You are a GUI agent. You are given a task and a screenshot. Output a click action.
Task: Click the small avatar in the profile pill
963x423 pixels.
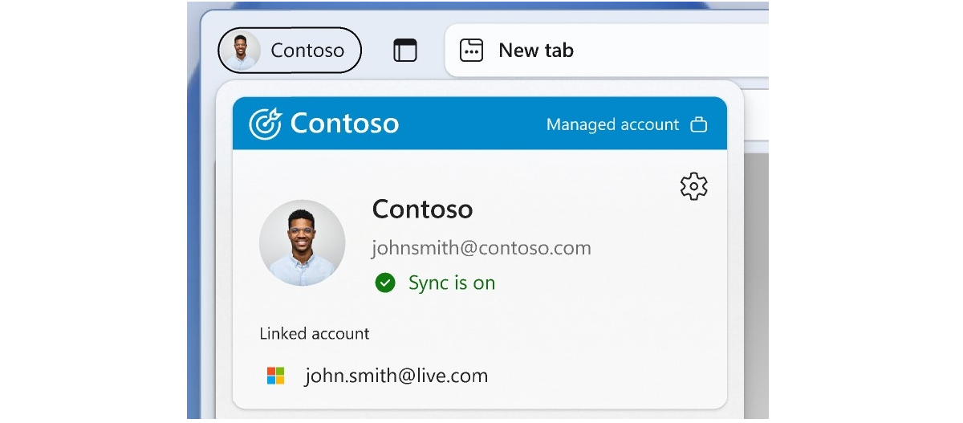coord(242,51)
